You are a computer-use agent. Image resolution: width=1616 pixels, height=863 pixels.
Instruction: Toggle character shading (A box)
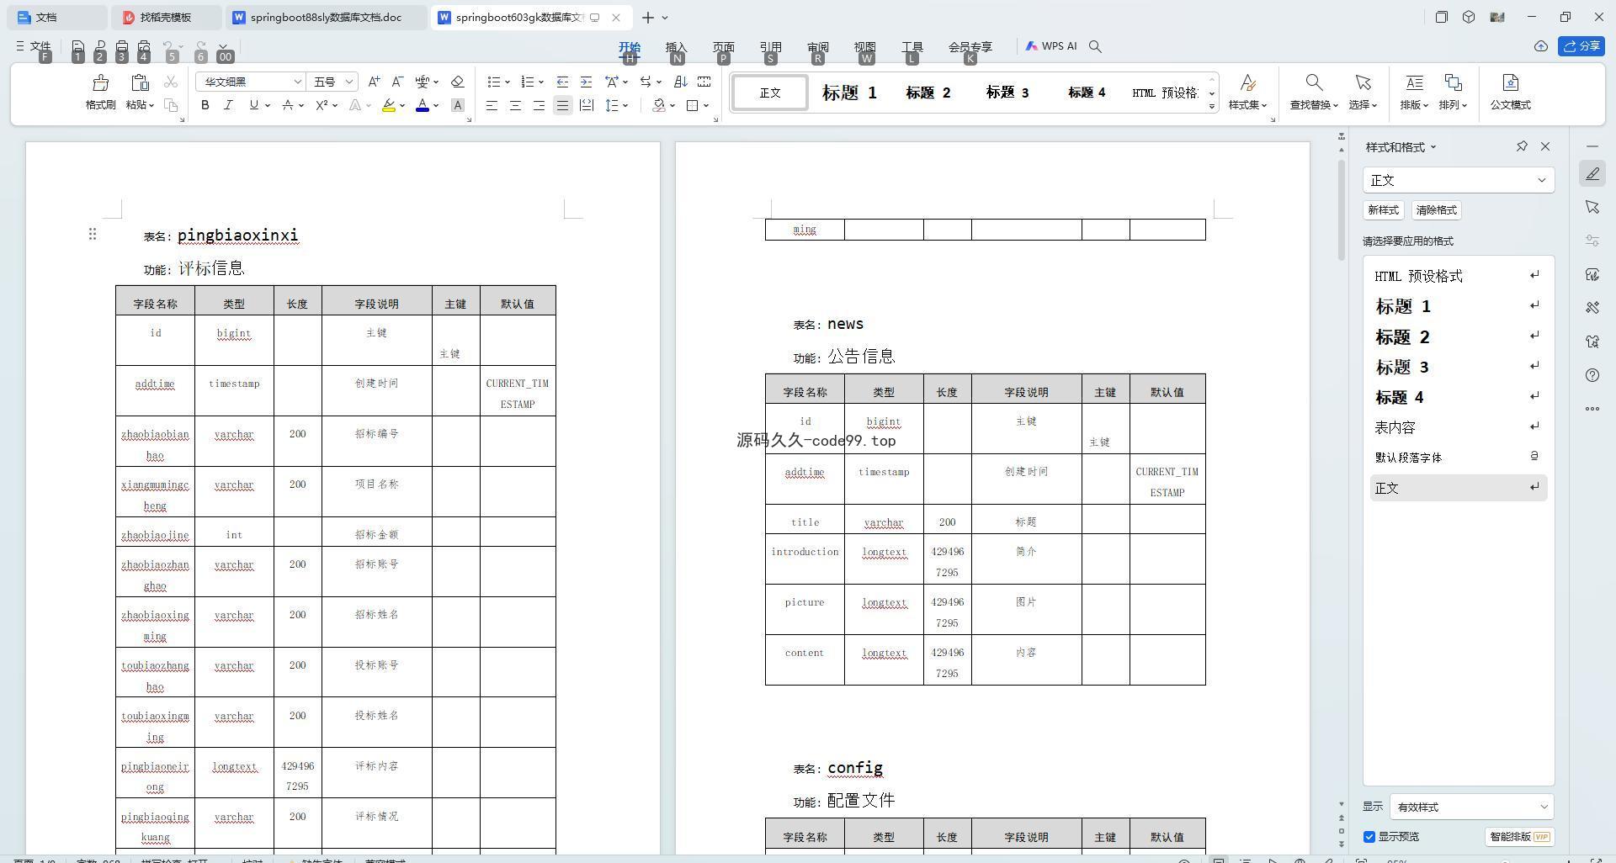tap(458, 105)
